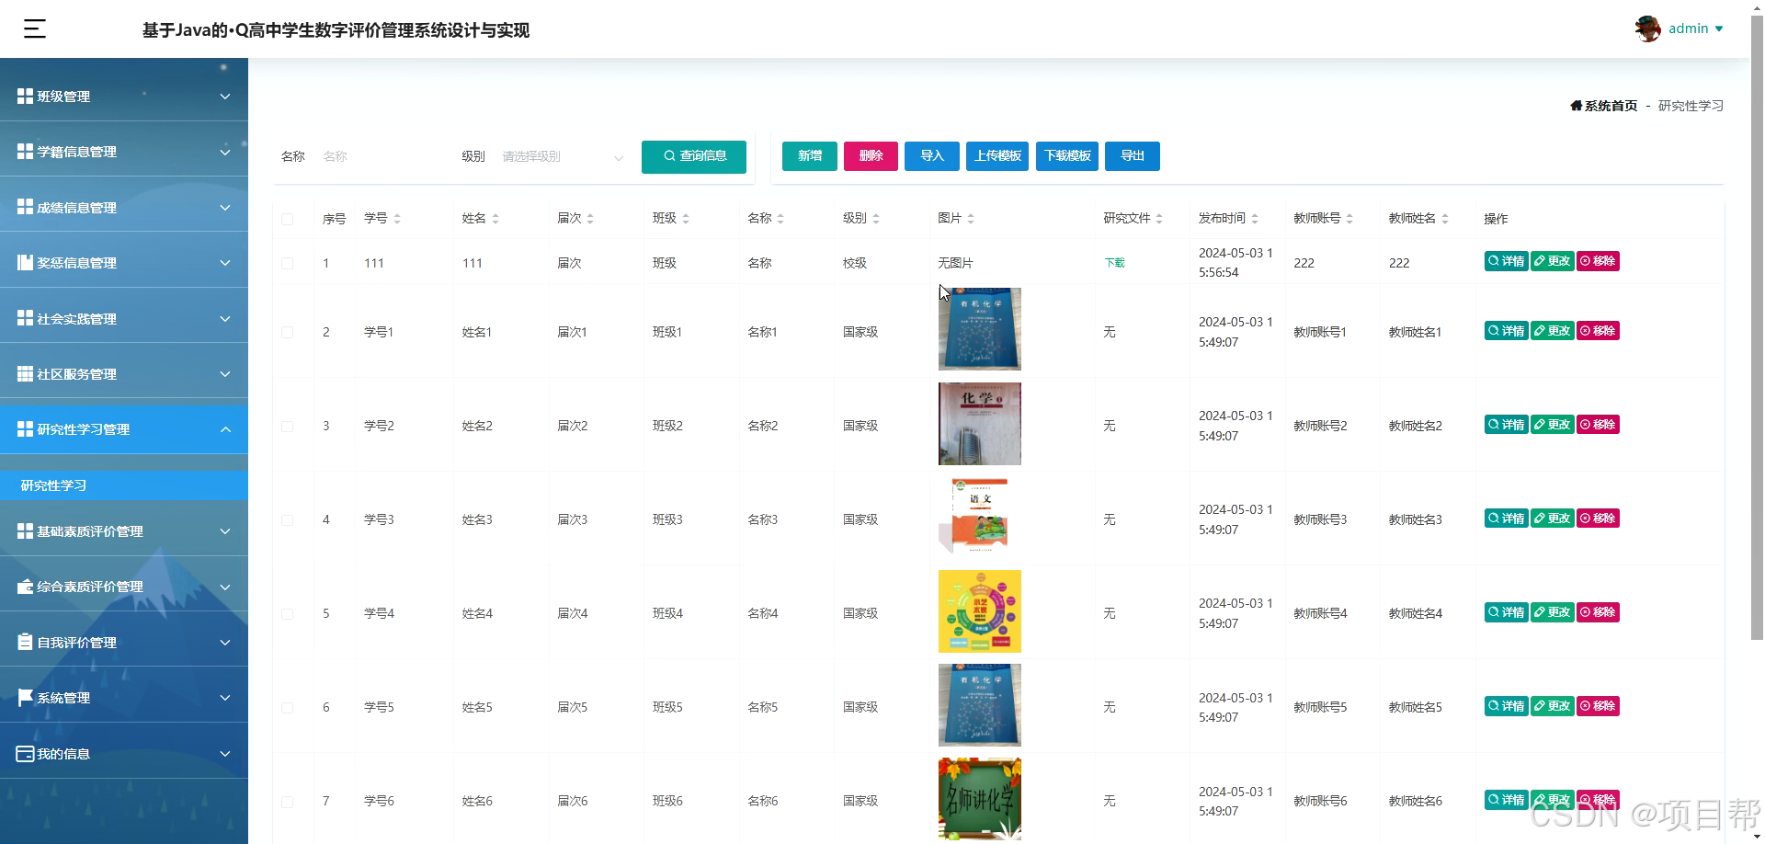
Task: Sort by 级别 column arrows
Action: (x=876, y=219)
